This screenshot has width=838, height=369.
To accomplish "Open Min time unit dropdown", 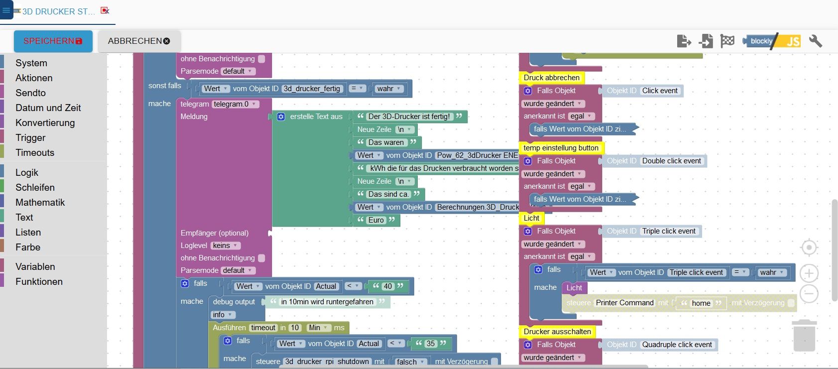I will click(x=319, y=328).
